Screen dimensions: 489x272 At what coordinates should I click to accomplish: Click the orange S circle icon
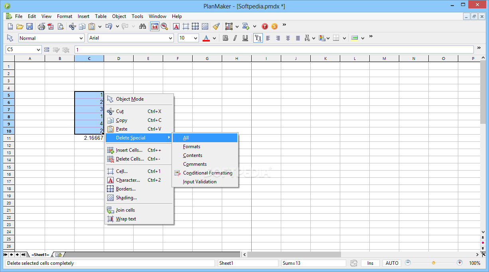coord(274,26)
